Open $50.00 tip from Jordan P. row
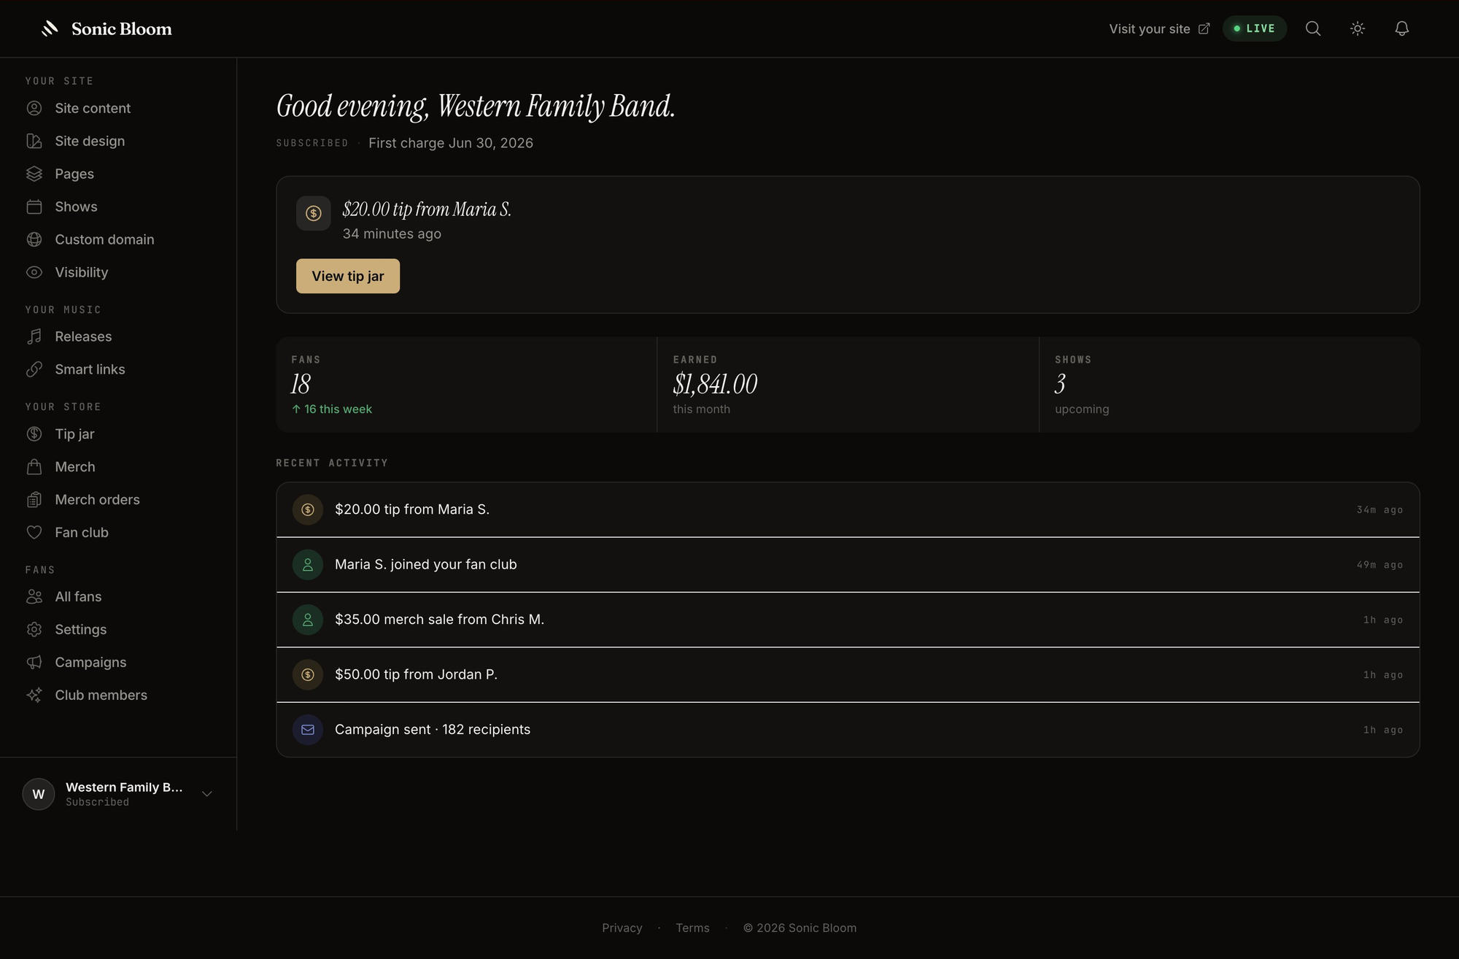 tap(848, 675)
